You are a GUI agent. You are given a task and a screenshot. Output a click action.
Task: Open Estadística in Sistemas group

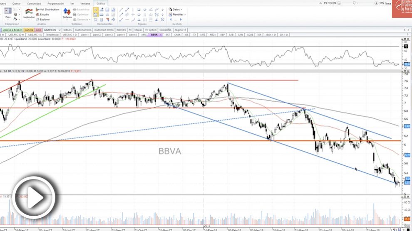(81, 10)
